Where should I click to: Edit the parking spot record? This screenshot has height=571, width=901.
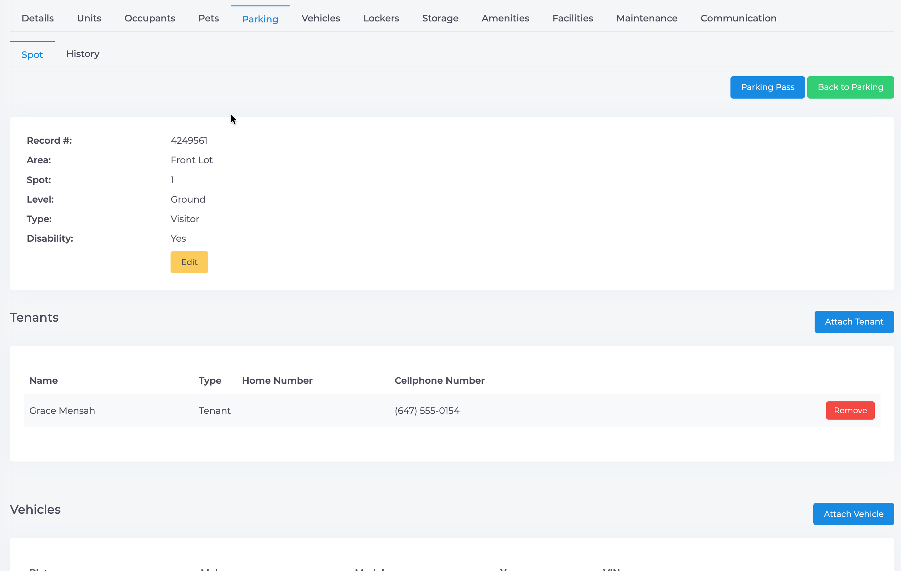pyautogui.click(x=189, y=262)
